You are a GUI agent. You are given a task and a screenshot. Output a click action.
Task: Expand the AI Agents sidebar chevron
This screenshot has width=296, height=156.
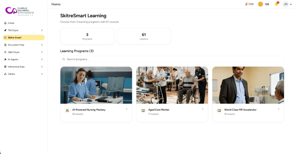tap(42, 59)
